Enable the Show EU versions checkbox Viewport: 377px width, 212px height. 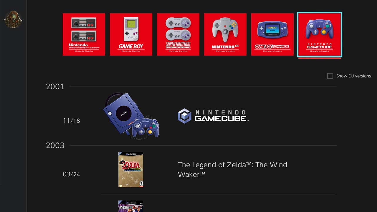[330, 76]
